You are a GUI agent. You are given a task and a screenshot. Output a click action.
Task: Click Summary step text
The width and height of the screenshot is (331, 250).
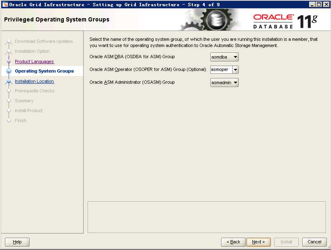(24, 101)
